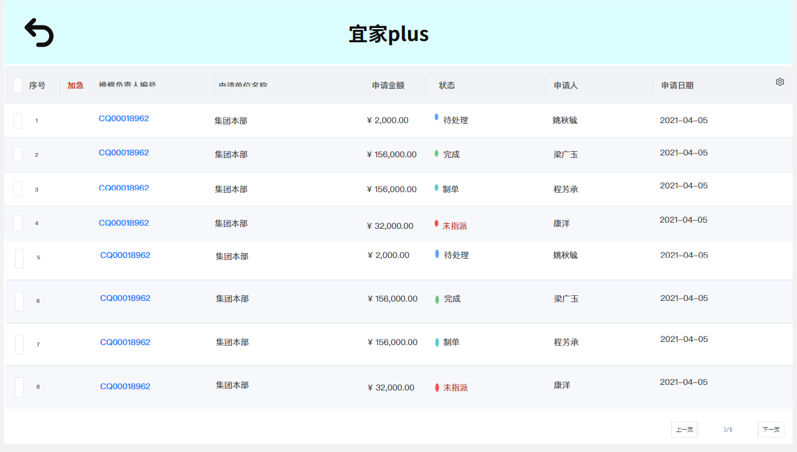Click the 待处理 status in row 1
Viewport: 797px width, 452px height.
(455, 120)
